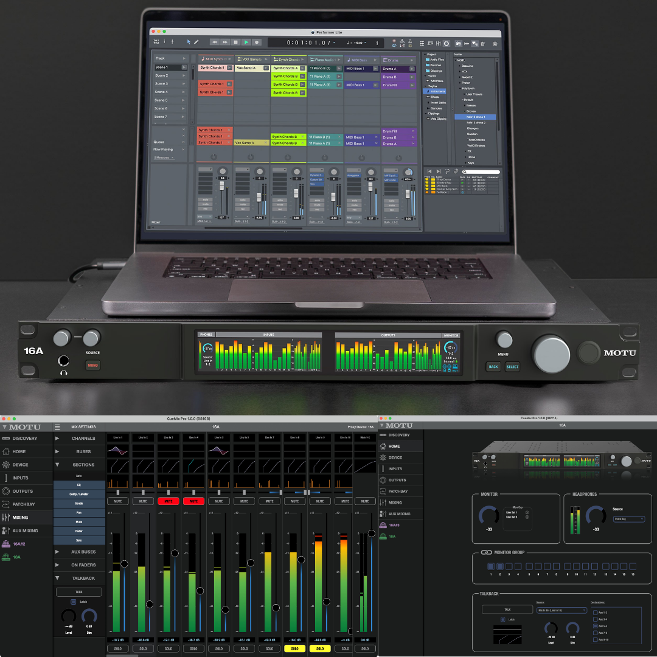Open Patchbay in CueMix Mixing window sidebar

[x=26, y=504]
